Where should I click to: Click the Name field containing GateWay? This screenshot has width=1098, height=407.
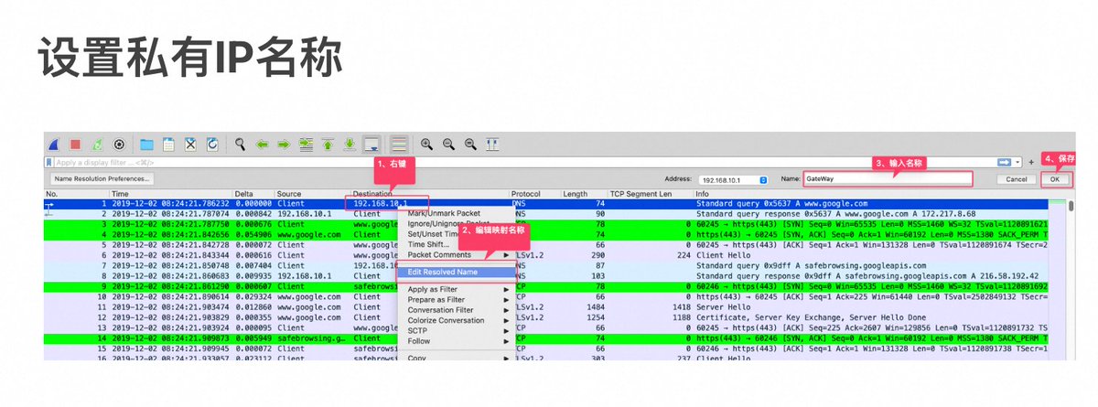click(x=887, y=180)
